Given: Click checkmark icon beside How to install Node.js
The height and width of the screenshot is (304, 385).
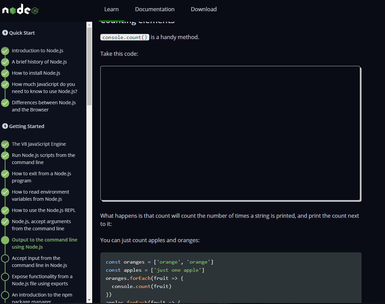Looking at the screenshot, I should tap(5, 73).
